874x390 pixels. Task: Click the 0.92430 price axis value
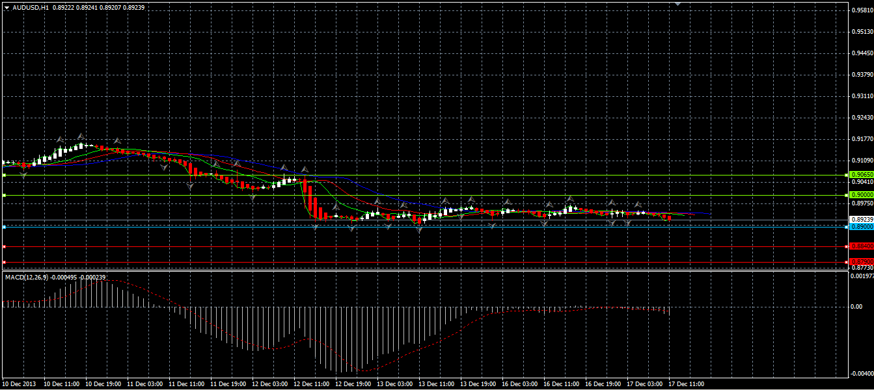(863, 118)
